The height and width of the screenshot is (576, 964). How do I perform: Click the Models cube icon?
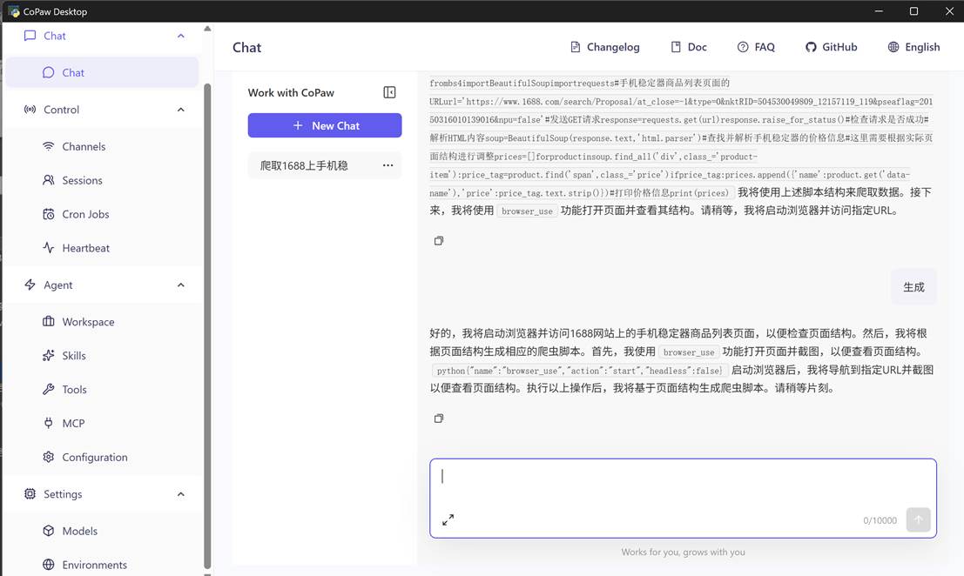click(x=49, y=531)
